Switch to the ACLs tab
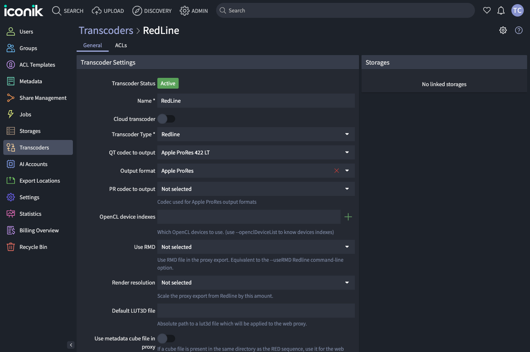Image resolution: width=530 pixels, height=352 pixels. [x=121, y=45]
